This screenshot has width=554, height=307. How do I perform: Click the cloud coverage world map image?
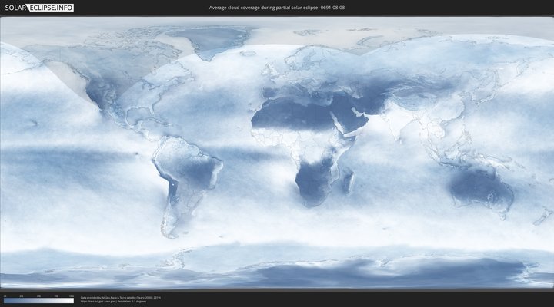pyautogui.click(x=277, y=153)
